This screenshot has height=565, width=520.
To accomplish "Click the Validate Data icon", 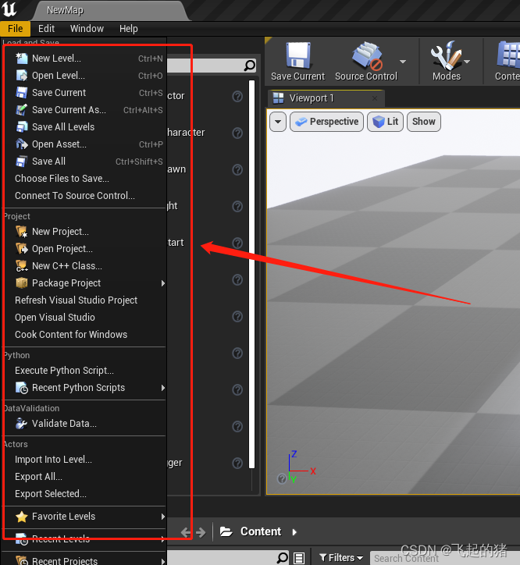I will (x=22, y=424).
